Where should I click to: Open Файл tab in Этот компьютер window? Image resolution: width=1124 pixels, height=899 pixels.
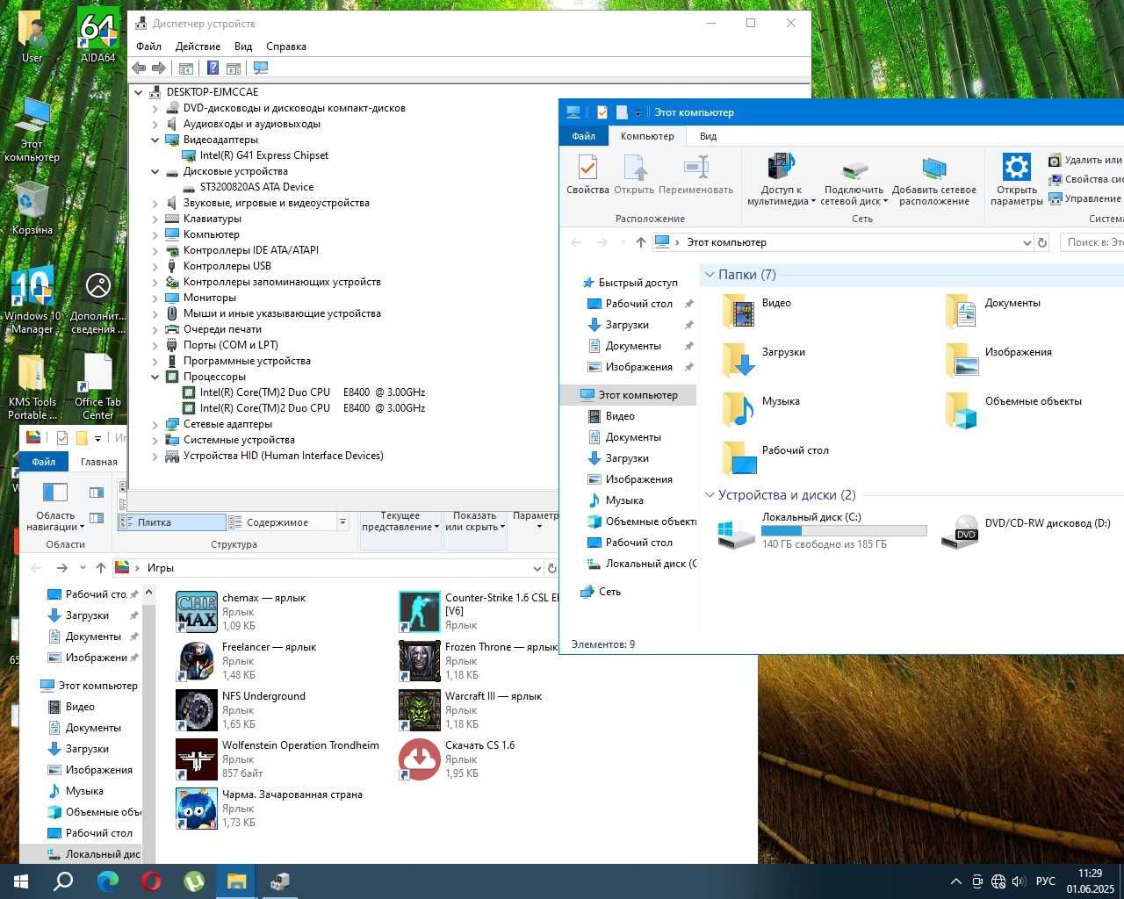584,136
